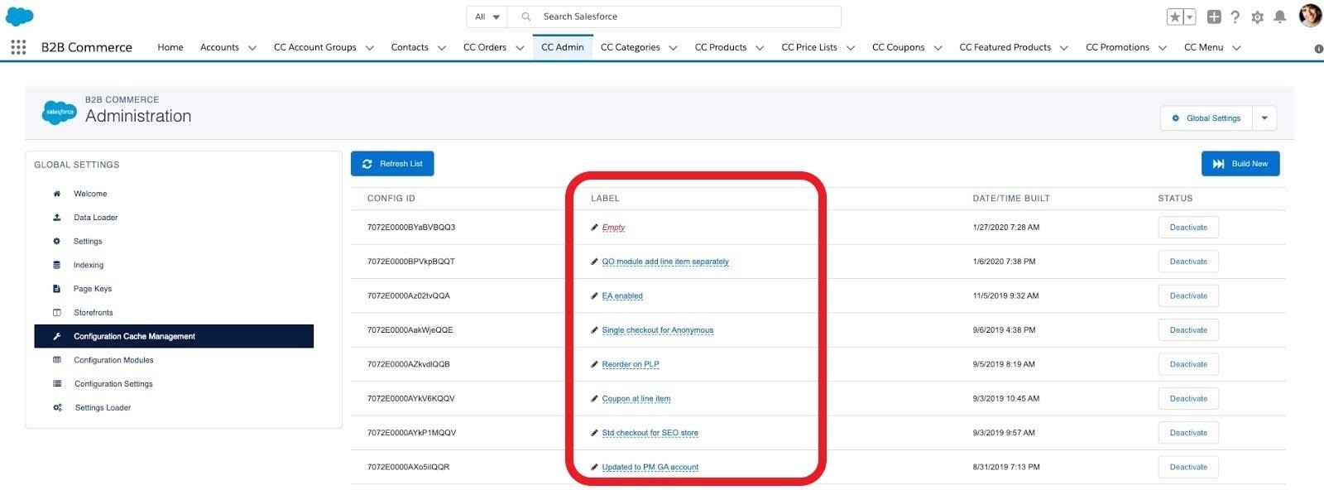Click the global actions plus icon
The height and width of the screenshot is (490, 1324).
coord(1214,17)
